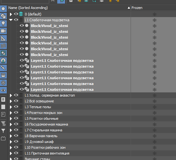The width and height of the screenshot is (176, 160).
Task: Toggle the Display Shapes filter icon
Action: tap(3, 16)
